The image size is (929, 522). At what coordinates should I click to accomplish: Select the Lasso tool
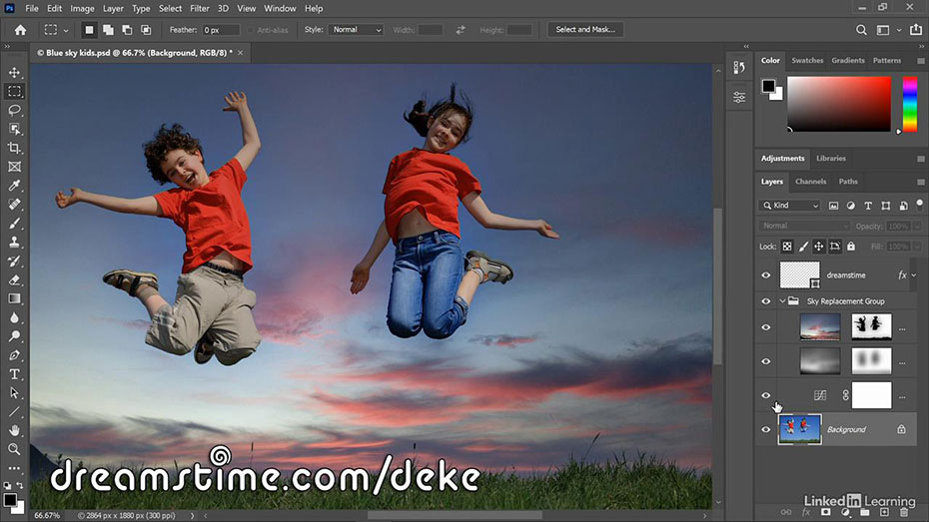(x=14, y=110)
